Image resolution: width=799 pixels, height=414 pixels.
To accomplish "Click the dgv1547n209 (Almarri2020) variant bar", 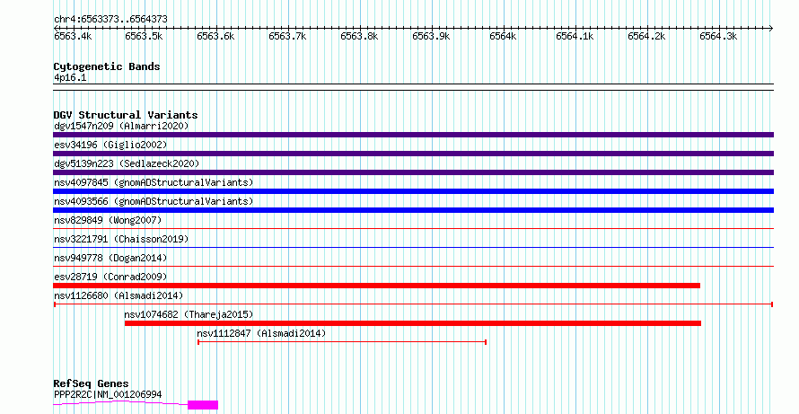I will tap(413, 135).
